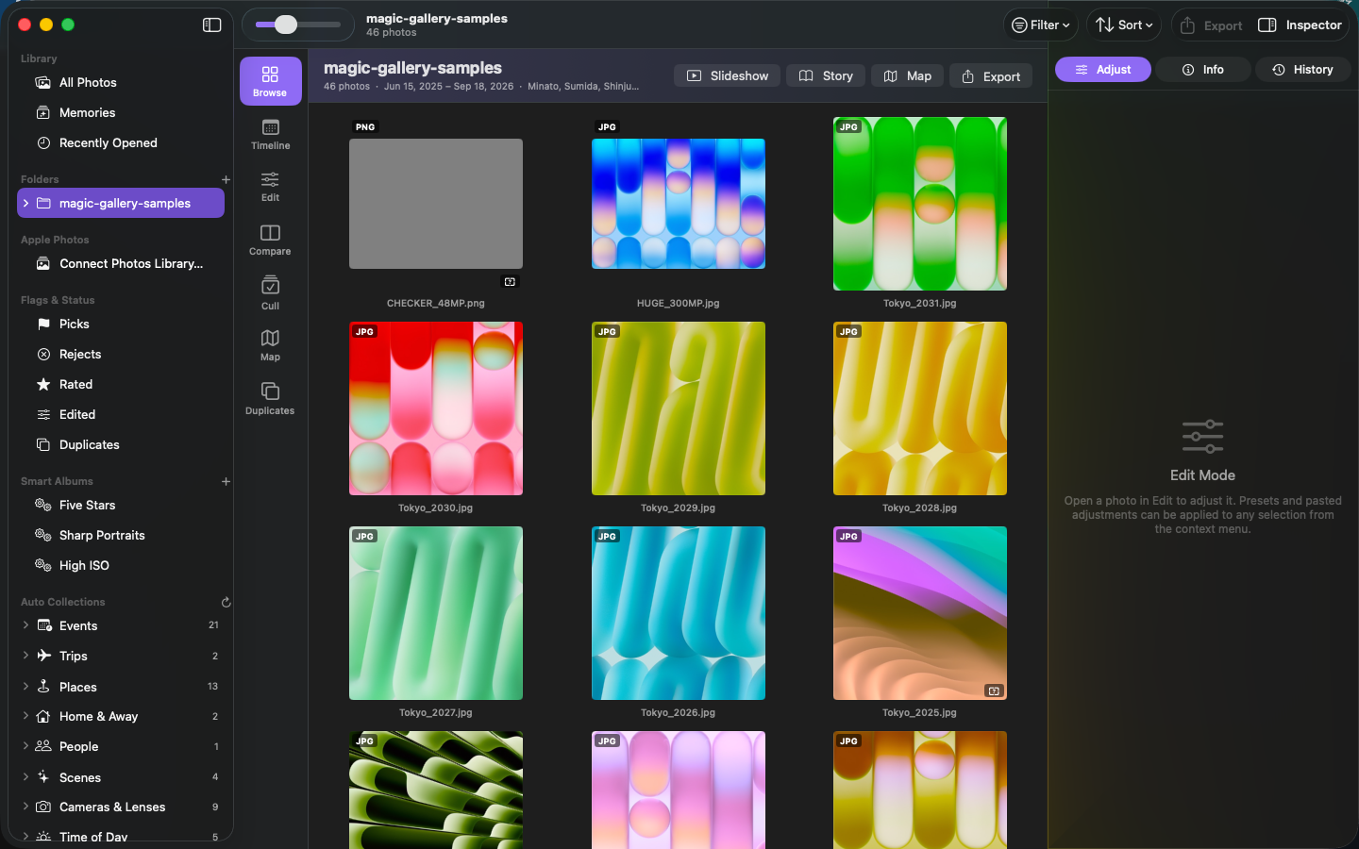The height and width of the screenshot is (849, 1359).
Task: Select Tokyo_2026.jpg thumbnail
Action: coord(679,613)
